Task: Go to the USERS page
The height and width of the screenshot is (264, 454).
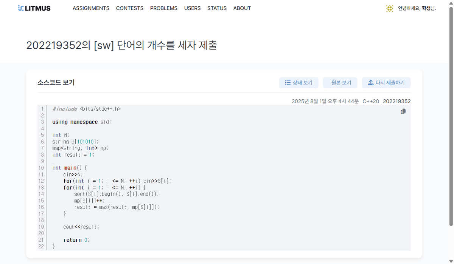Action: pos(192,8)
